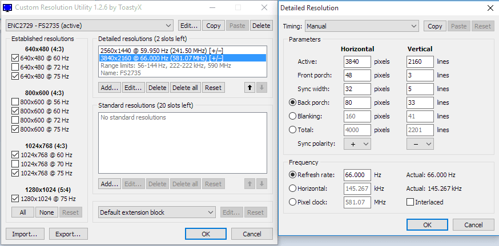The width and height of the screenshot is (499, 246).
Task: Click Reset under Detailed resolutions
Action: [213, 88]
